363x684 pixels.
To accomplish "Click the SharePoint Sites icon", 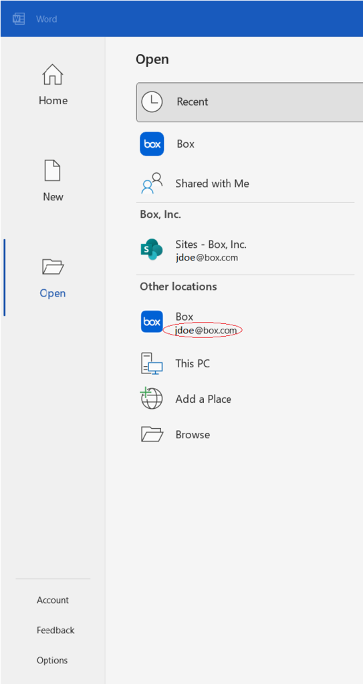I will (152, 250).
